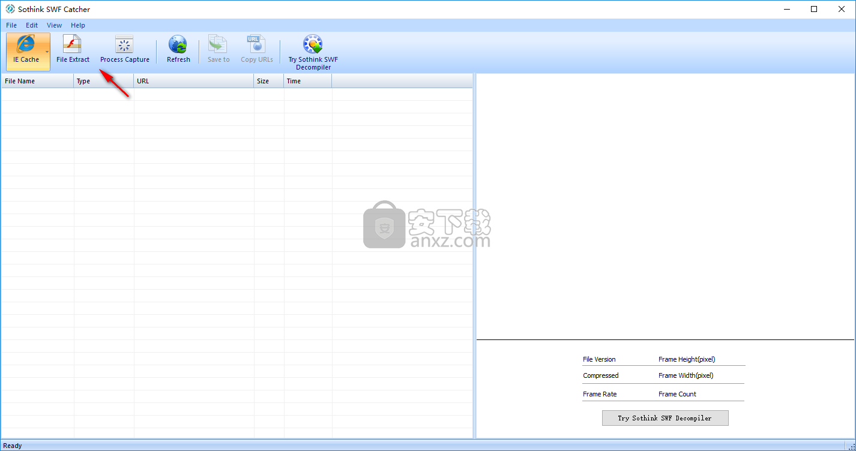Screen dimensions: 856x451
Task: Close the SWF Catcher window
Action: [842, 9]
